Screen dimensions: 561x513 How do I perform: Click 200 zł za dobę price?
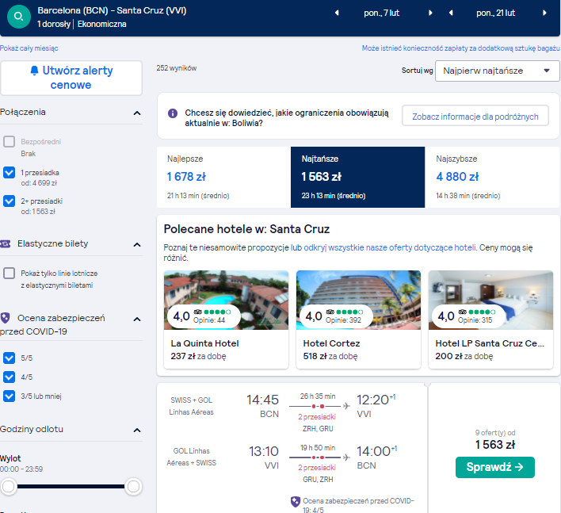tap(464, 357)
